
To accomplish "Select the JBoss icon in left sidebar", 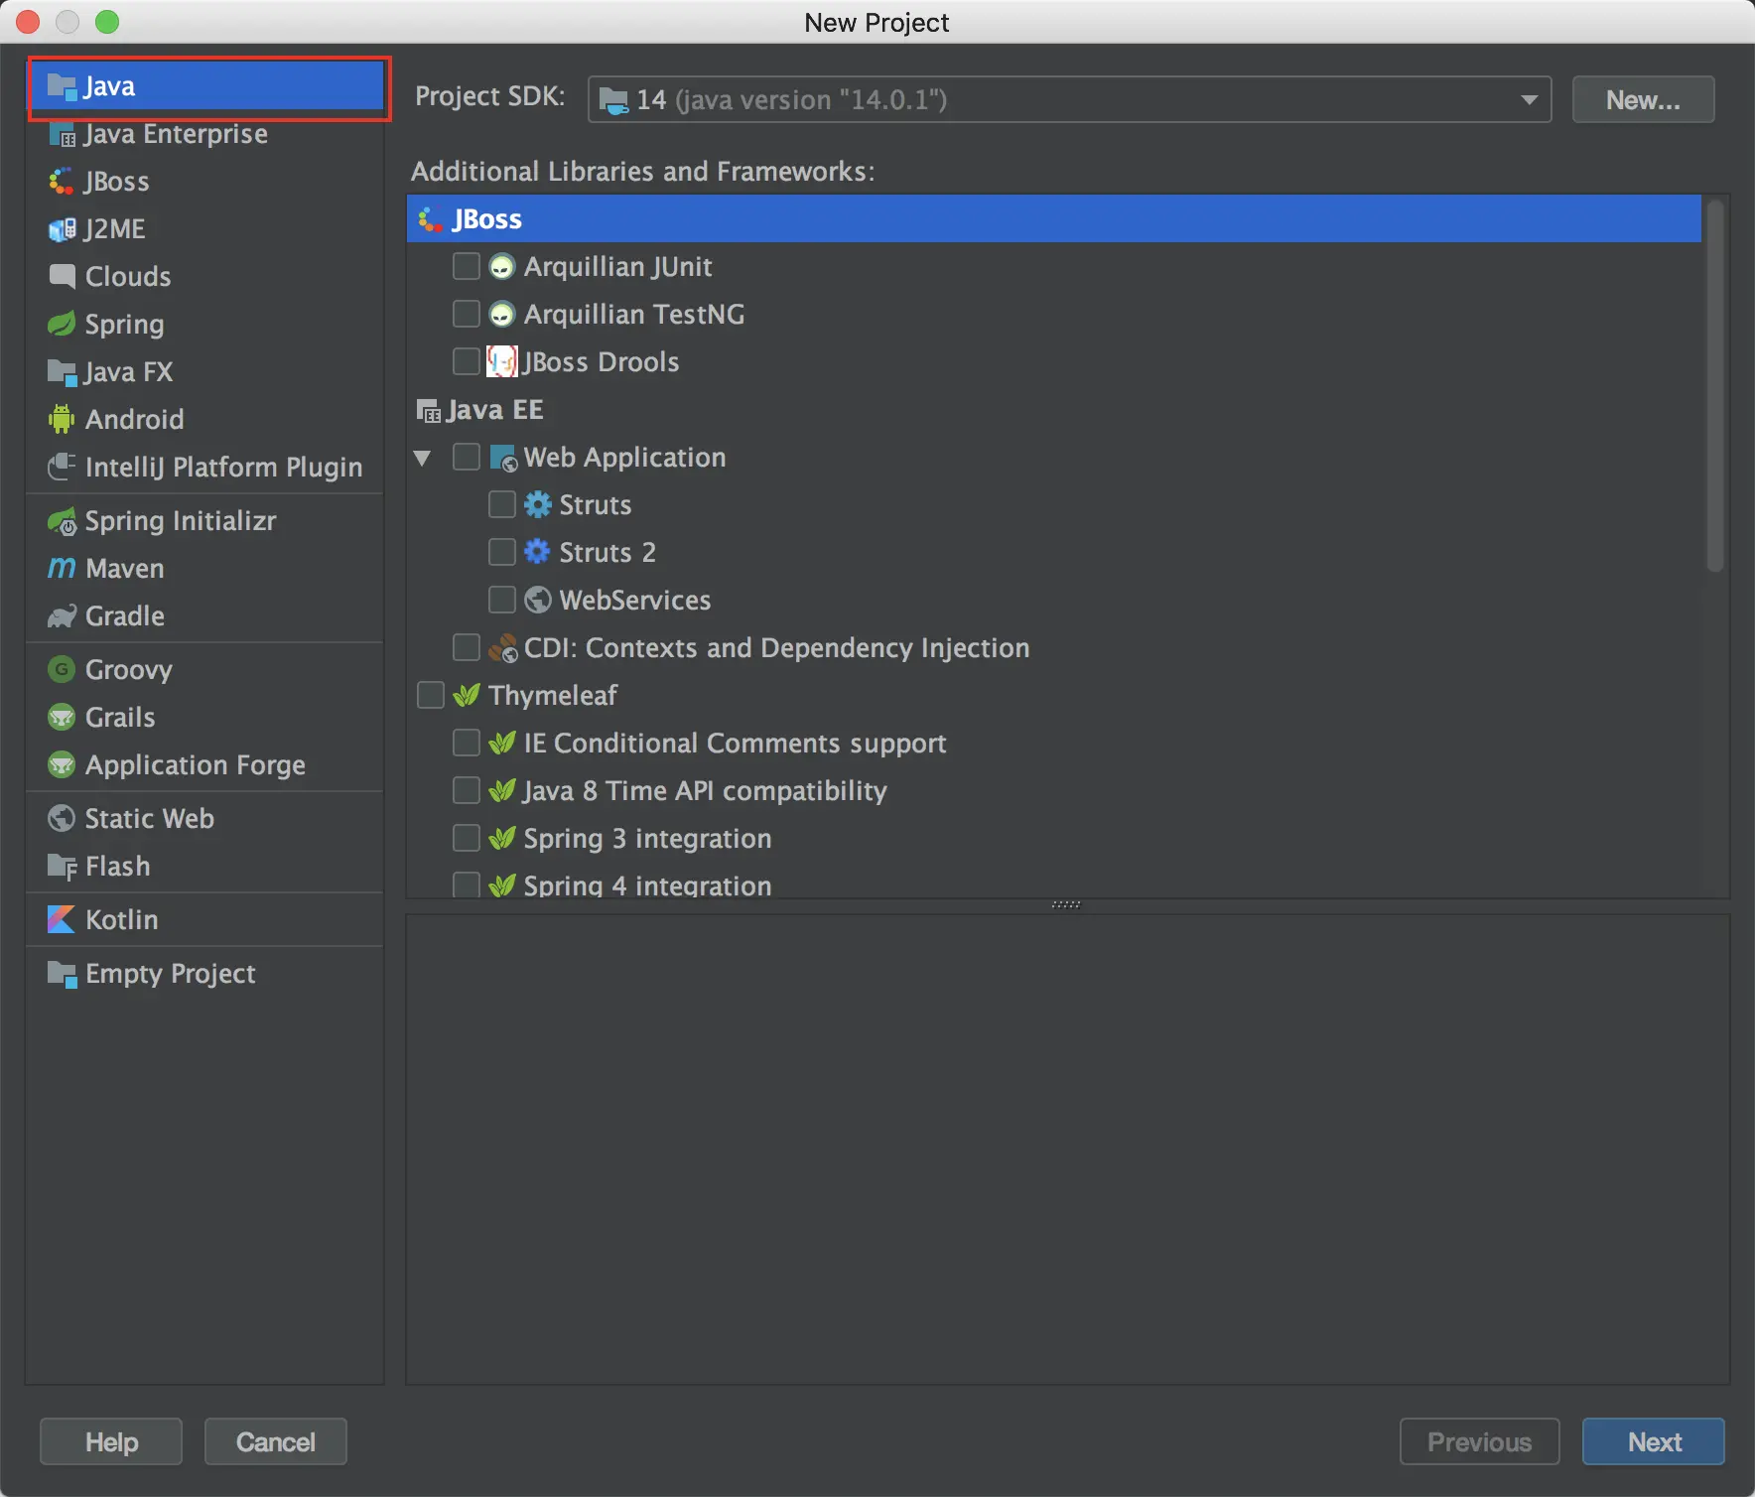I will tap(62, 181).
